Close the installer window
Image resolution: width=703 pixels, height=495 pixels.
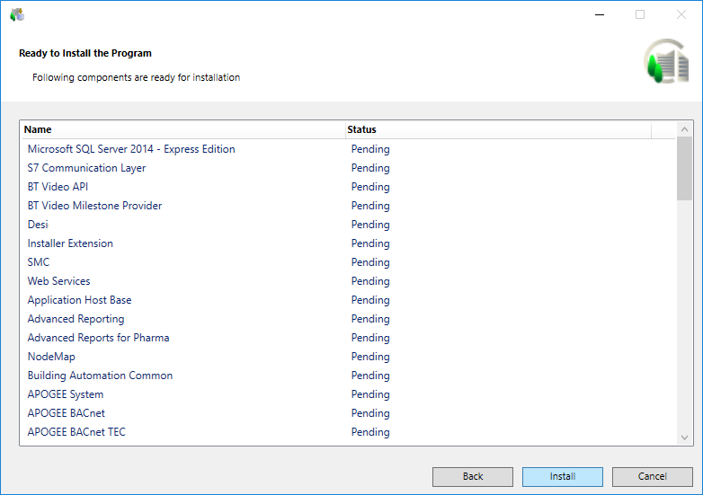(681, 14)
